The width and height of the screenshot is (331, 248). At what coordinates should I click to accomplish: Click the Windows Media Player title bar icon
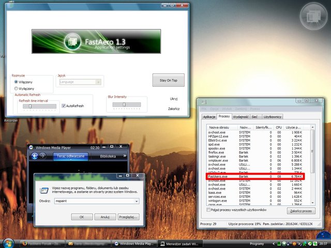point(31,147)
